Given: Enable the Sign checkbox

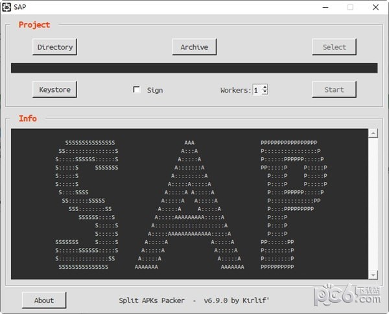Looking at the screenshot, I should coord(136,89).
